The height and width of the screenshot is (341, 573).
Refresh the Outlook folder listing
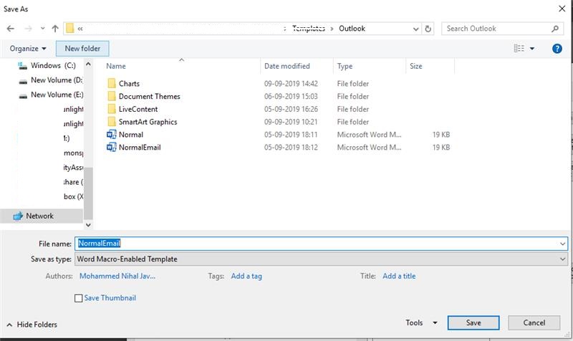coord(428,29)
